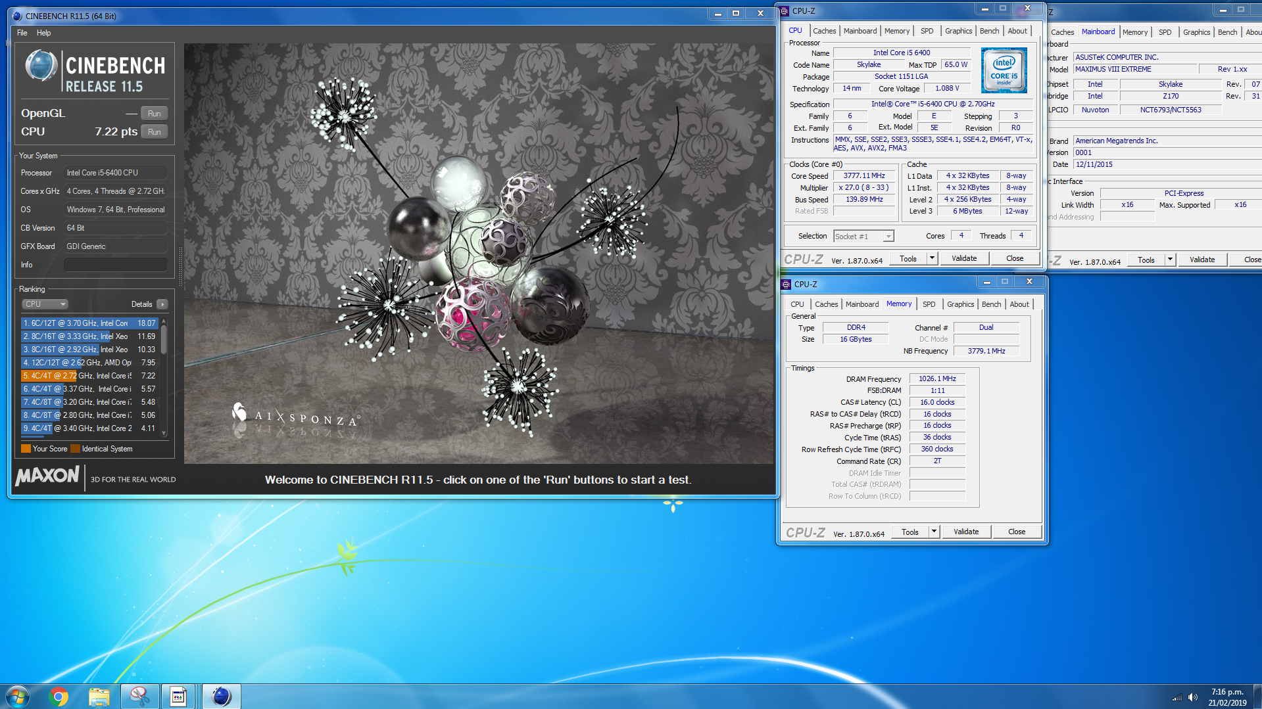
Task: Open the CPU ranking type dropdown
Action: [x=45, y=304]
